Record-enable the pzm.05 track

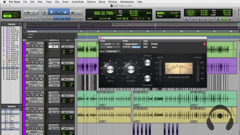(28, 46)
